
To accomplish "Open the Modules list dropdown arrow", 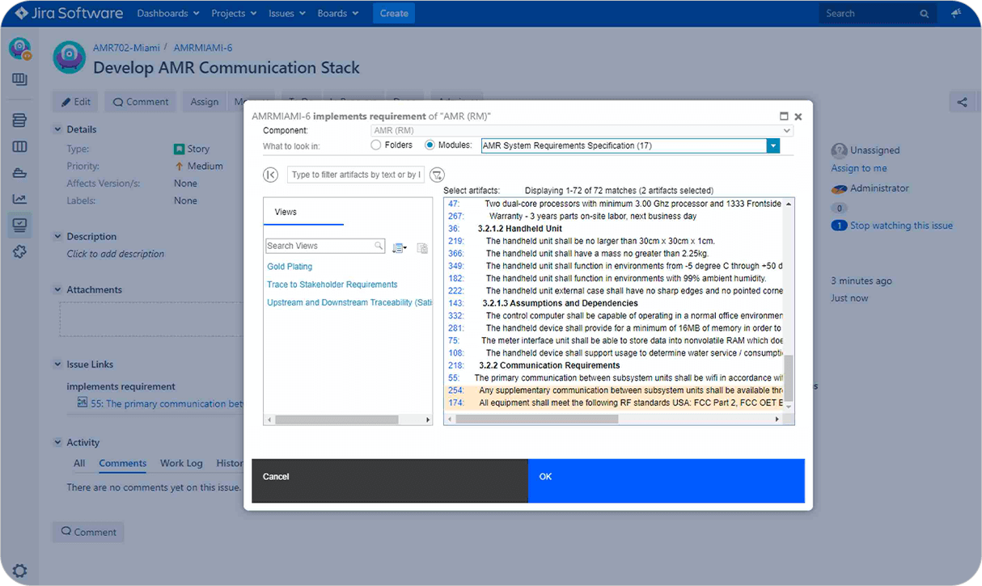I will pos(773,145).
